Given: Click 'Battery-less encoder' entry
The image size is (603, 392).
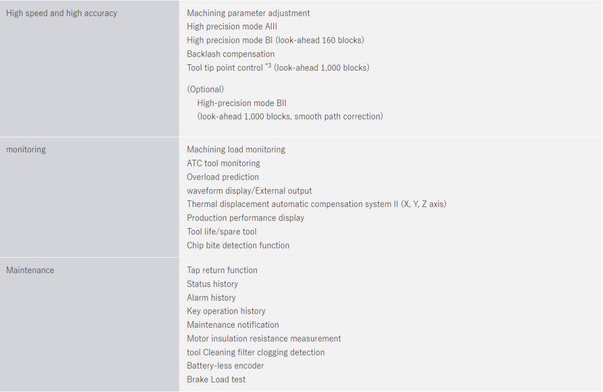Looking at the screenshot, I should [x=225, y=366].
